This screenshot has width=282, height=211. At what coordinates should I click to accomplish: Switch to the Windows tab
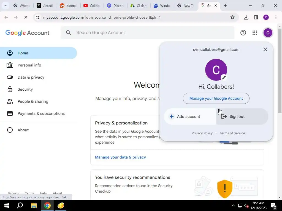pos(162,5)
